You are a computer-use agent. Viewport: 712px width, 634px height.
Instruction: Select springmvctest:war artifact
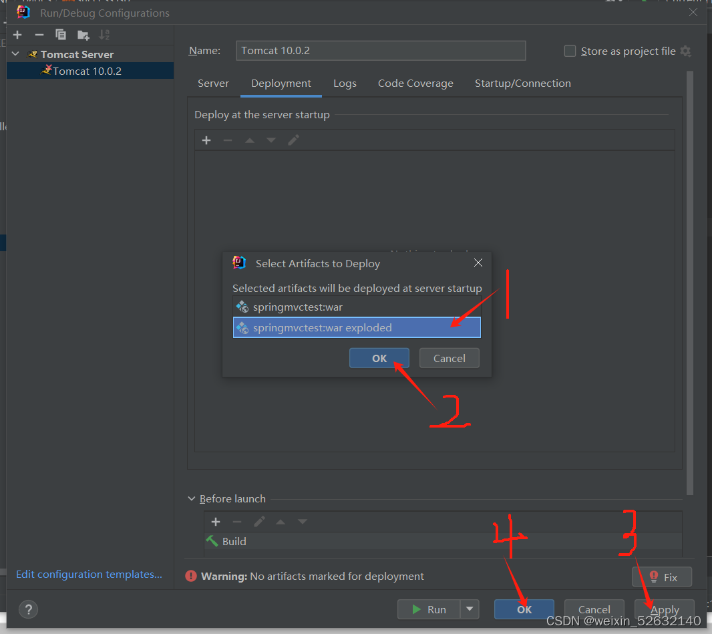coord(357,307)
